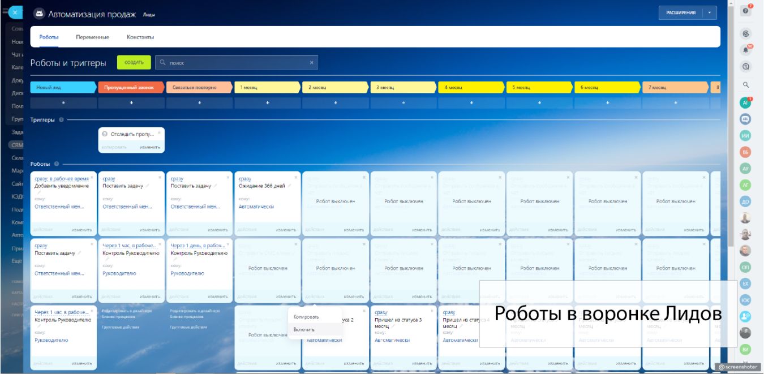Close the slider with the blue X button
This screenshot has width=764, height=374.
[15, 12]
